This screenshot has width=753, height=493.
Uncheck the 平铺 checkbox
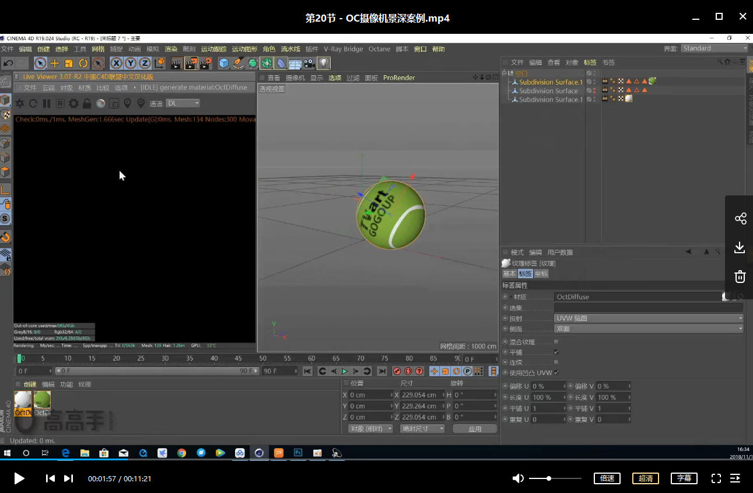coord(556,352)
